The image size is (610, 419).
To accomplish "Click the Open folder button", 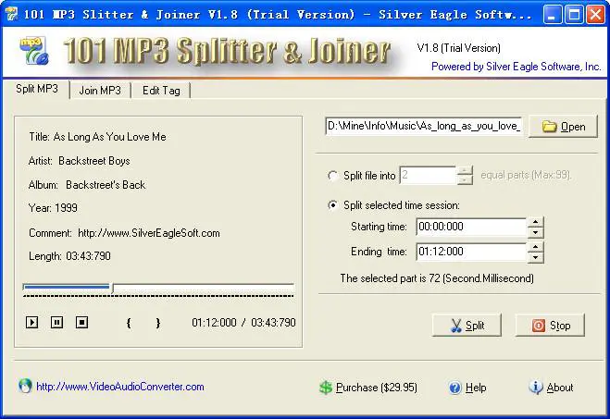I will tap(563, 127).
